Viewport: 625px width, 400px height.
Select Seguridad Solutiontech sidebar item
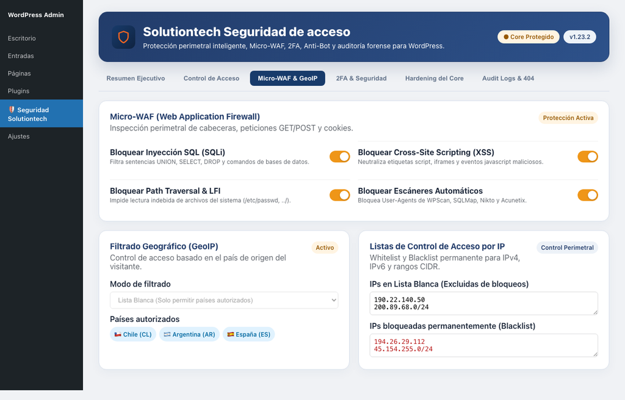(42, 113)
